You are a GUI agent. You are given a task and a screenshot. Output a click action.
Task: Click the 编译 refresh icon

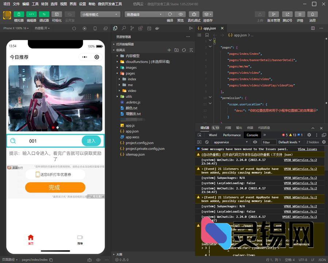tap(170, 14)
